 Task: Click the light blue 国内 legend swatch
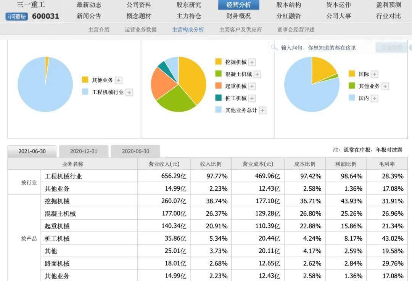[352, 98]
